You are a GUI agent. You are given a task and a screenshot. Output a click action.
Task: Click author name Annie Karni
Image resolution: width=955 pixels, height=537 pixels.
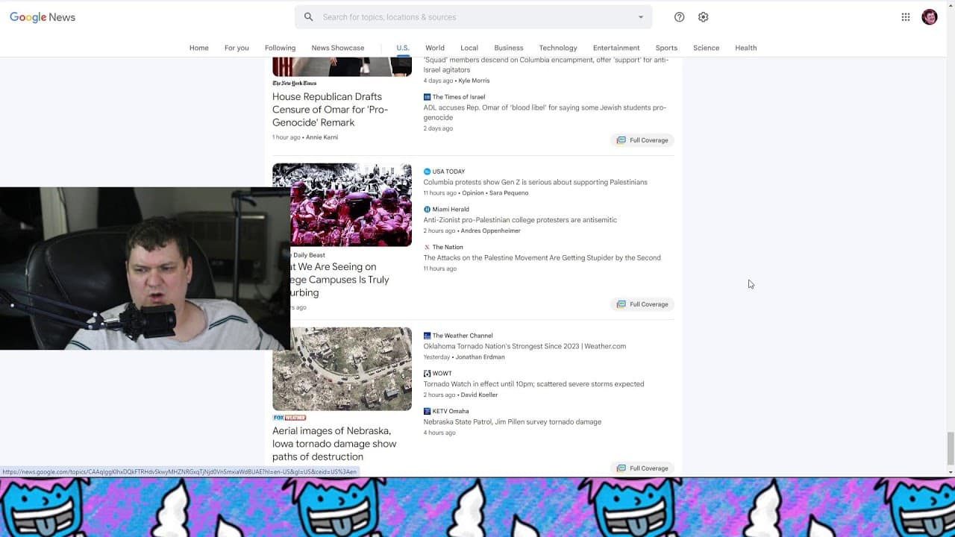tap(322, 137)
